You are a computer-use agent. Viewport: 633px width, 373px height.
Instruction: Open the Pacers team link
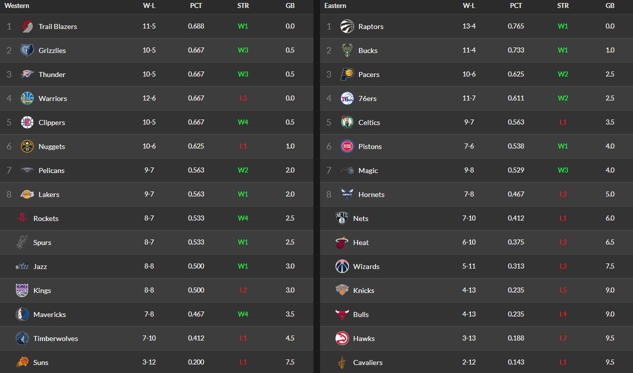369,74
